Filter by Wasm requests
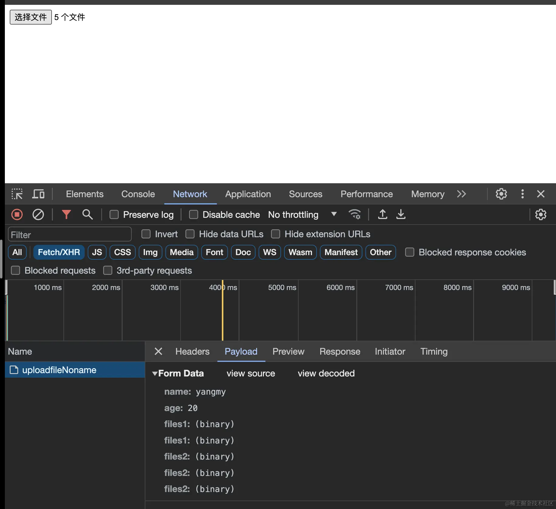Viewport: 556px width, 509px height. pyautogui.click(x=300, y=252)
